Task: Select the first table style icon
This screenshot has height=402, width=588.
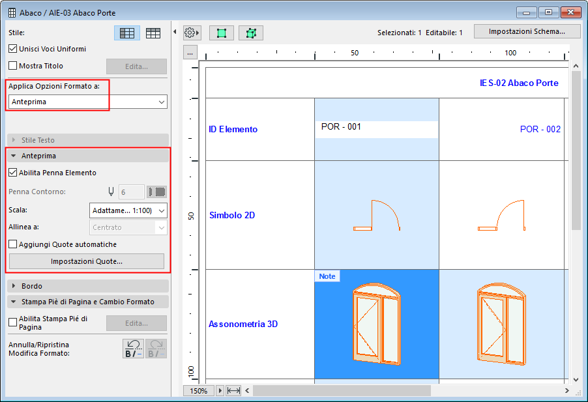Action: 126,33
